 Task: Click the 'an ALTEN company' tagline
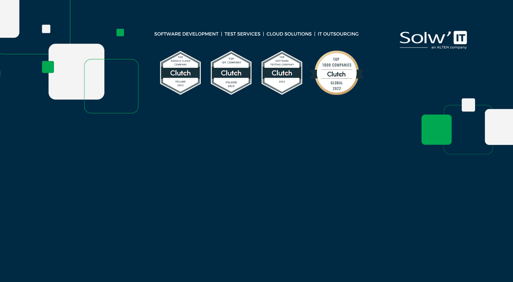pos(449,47)
